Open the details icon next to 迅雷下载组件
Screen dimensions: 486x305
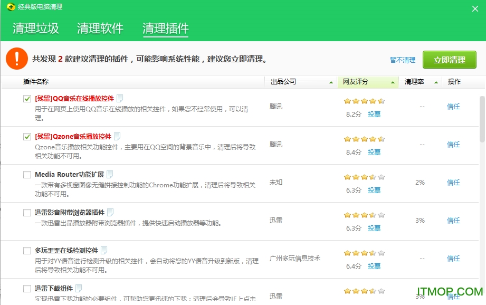pos(79,288)
